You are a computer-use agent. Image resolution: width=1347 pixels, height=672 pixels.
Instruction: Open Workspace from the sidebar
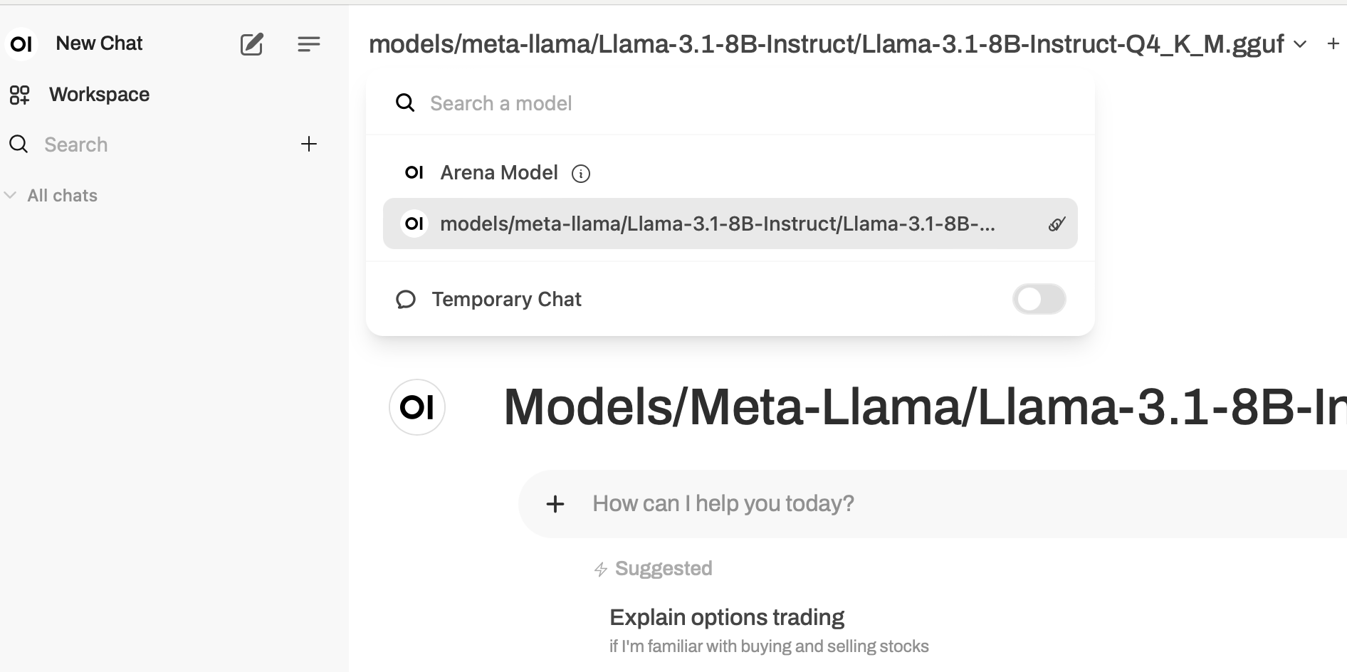tap(99, 95)
